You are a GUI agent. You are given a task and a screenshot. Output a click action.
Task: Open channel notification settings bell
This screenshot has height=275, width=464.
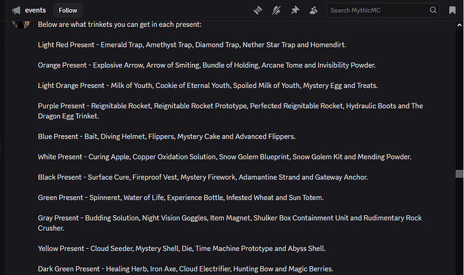276,10
